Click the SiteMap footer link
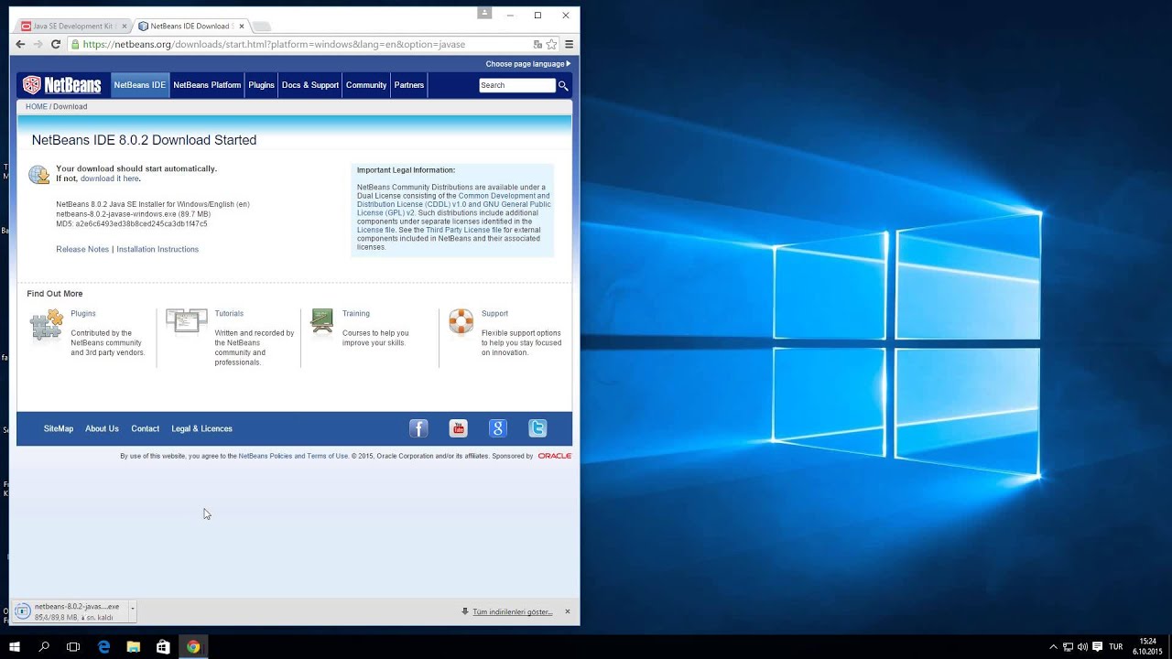This screenshot has width=1172, height=659. click(x=59, y=428)
